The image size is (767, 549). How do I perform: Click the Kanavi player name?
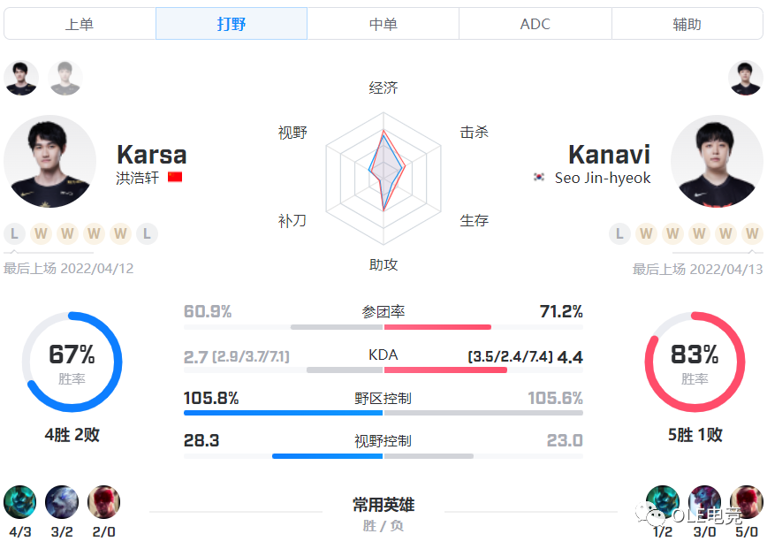609,155
